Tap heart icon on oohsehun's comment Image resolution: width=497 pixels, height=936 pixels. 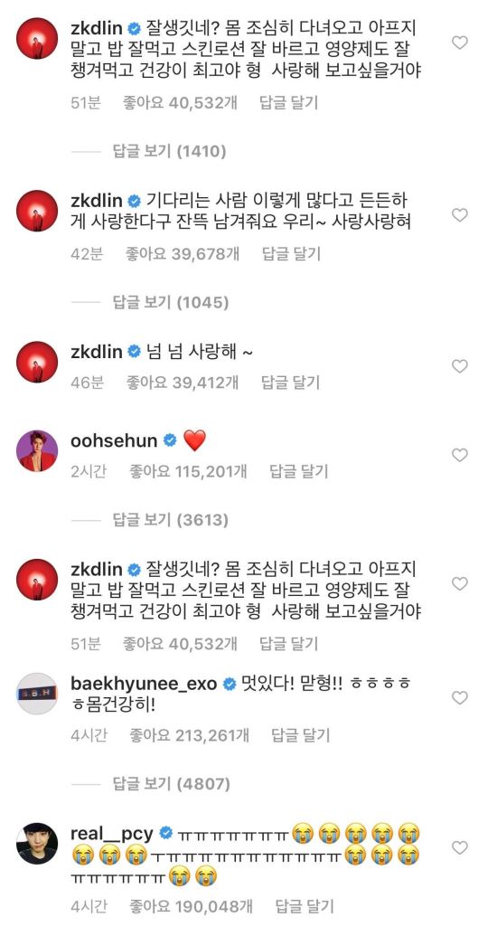tap(459, 456)
